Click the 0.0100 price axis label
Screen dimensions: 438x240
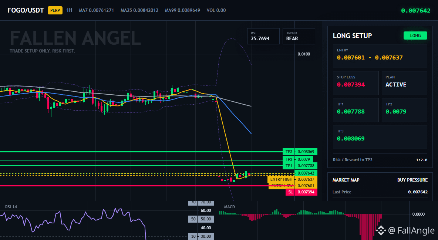[x=304, y=54]
